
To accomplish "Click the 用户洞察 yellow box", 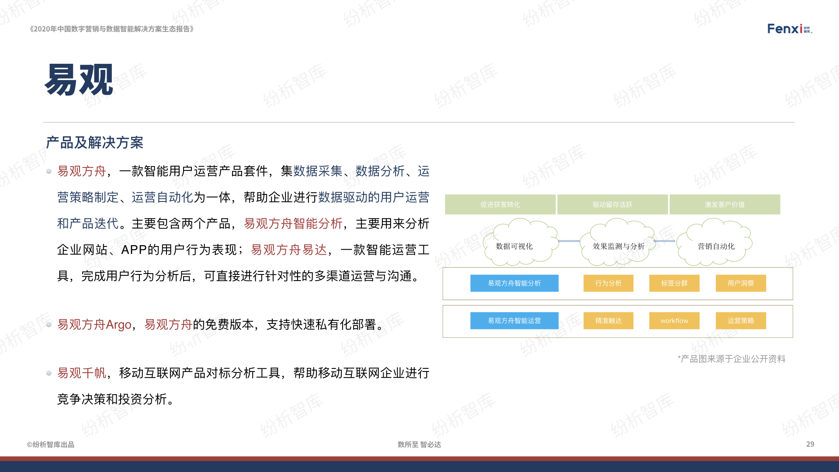I will [741, 283].
